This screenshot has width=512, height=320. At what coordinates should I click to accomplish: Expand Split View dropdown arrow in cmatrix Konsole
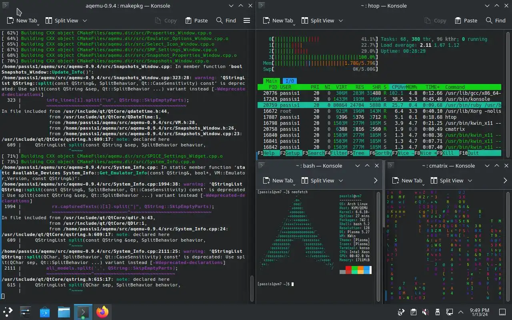click(470, 180)
